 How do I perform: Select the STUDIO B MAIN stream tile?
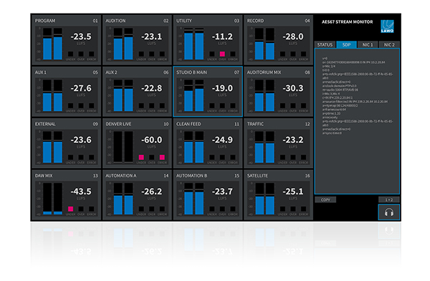coord(208,92)
